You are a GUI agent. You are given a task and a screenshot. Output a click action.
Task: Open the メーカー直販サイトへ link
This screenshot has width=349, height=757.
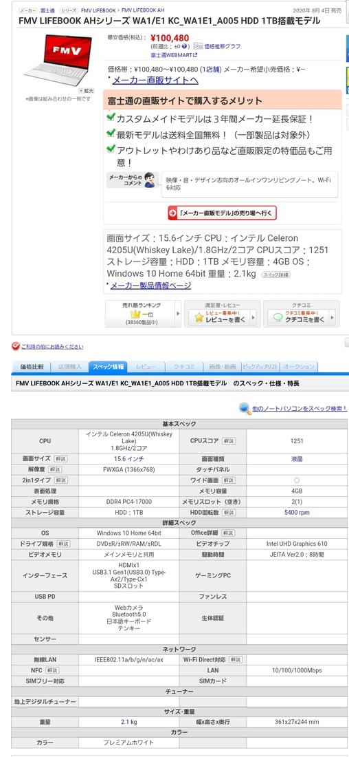pyautogui.click(x=155, y=80)
